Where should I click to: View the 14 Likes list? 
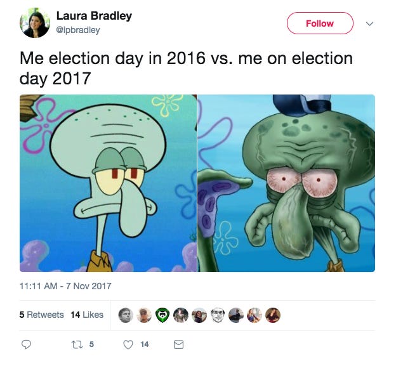click(x=87, y=315)
